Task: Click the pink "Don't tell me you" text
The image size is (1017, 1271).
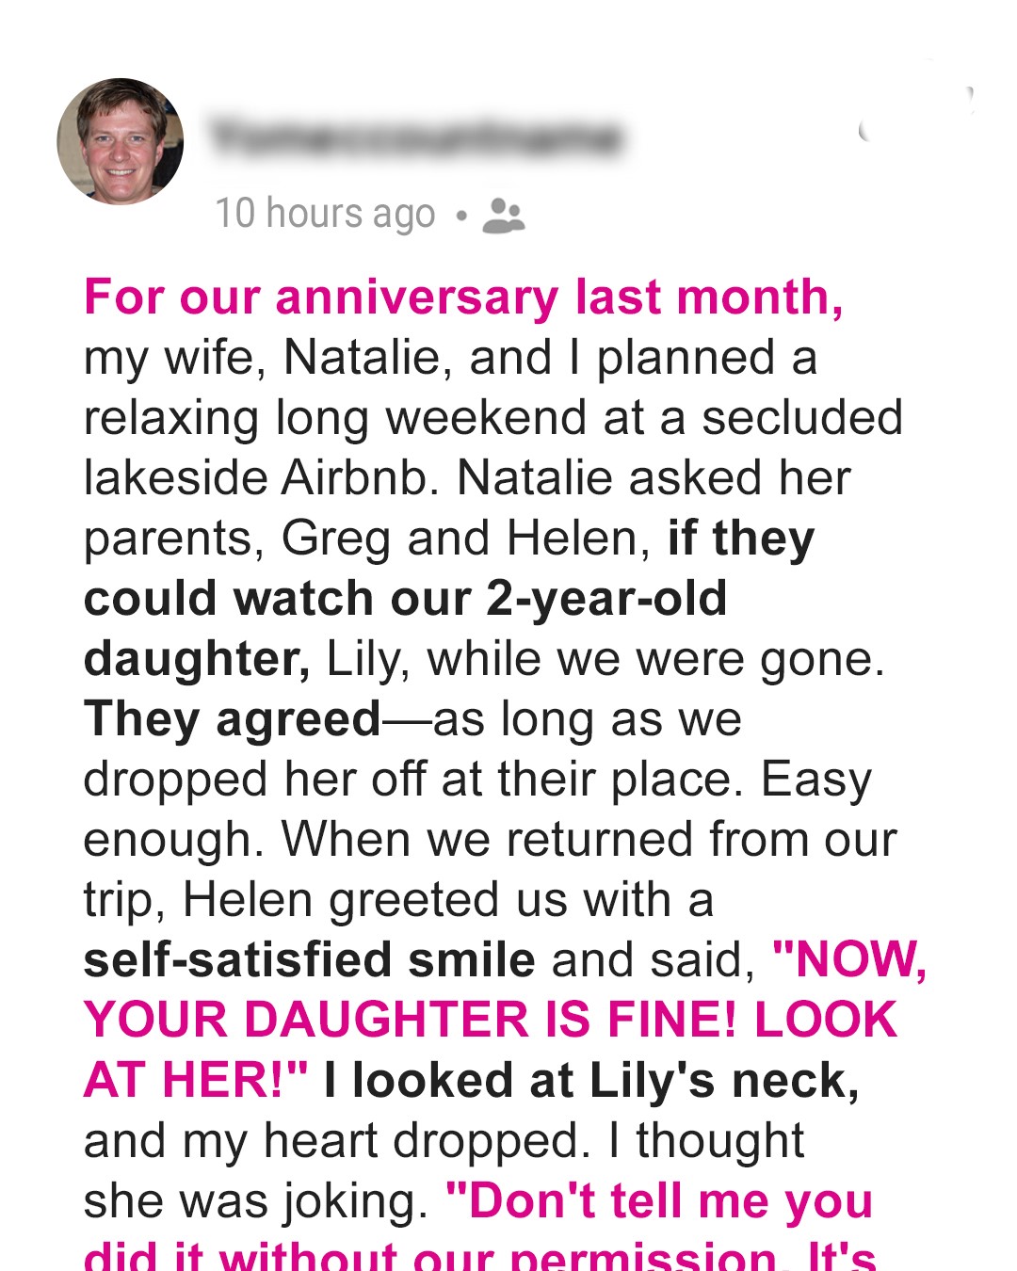Action: coord(659,1201)
